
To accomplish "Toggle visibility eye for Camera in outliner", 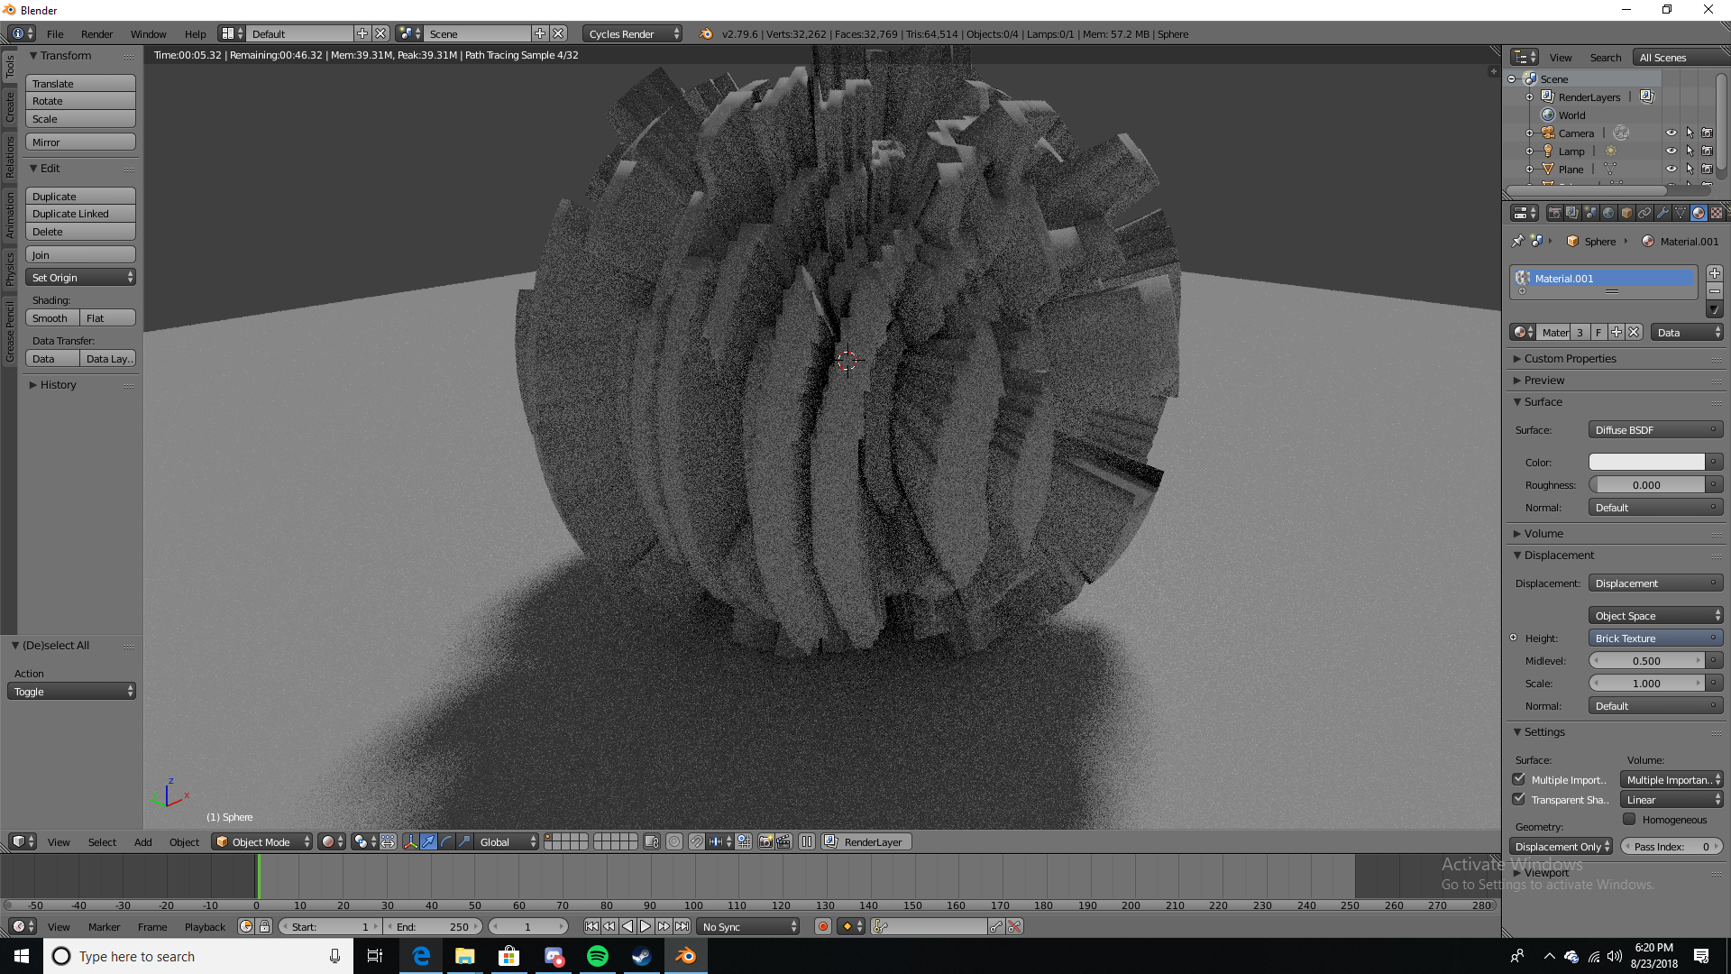I will [x=1671, y=133].
